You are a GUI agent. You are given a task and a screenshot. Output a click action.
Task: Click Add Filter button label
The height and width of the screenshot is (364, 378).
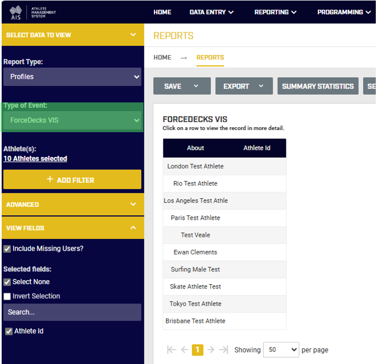(75, 180)
